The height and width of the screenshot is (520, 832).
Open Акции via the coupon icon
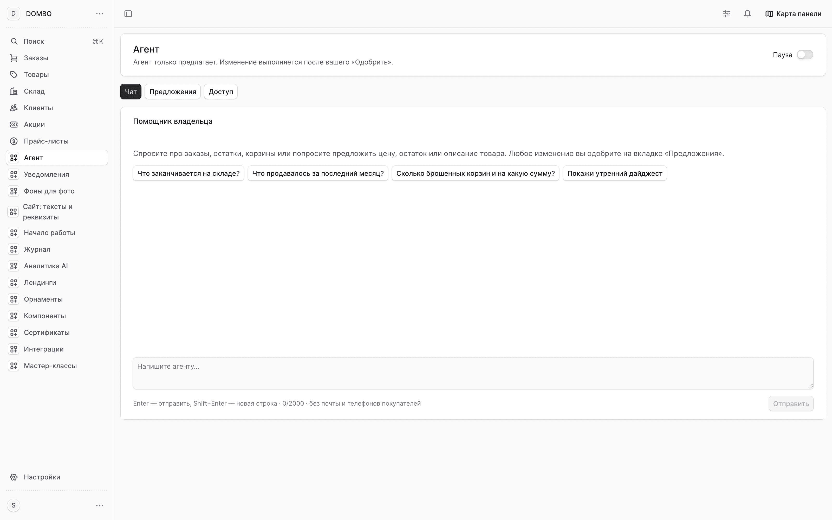pyautogui.click(x=14, y=125)
